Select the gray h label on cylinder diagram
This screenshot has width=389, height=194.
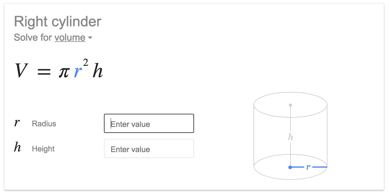click(290, 137)
